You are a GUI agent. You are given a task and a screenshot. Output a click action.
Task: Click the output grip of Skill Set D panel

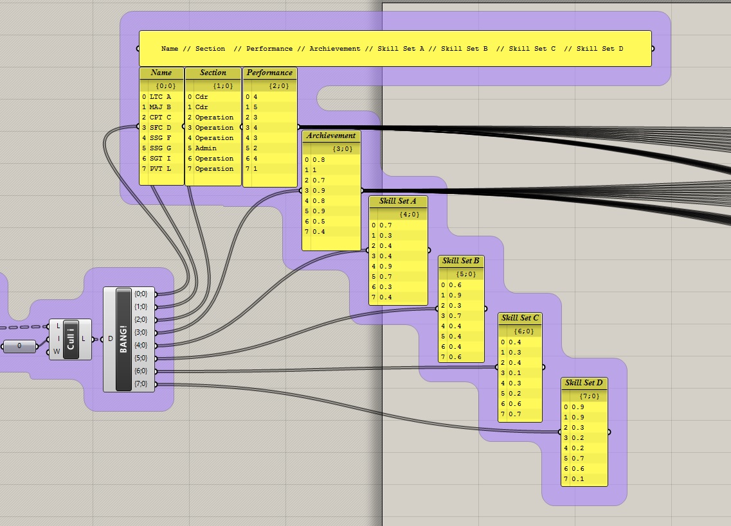click(609, 432)
